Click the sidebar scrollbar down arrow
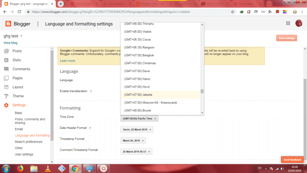 coord(52,162)
